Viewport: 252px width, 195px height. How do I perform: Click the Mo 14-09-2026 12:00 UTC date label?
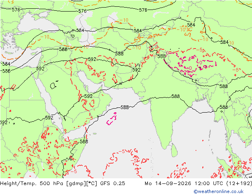point(184,183)
